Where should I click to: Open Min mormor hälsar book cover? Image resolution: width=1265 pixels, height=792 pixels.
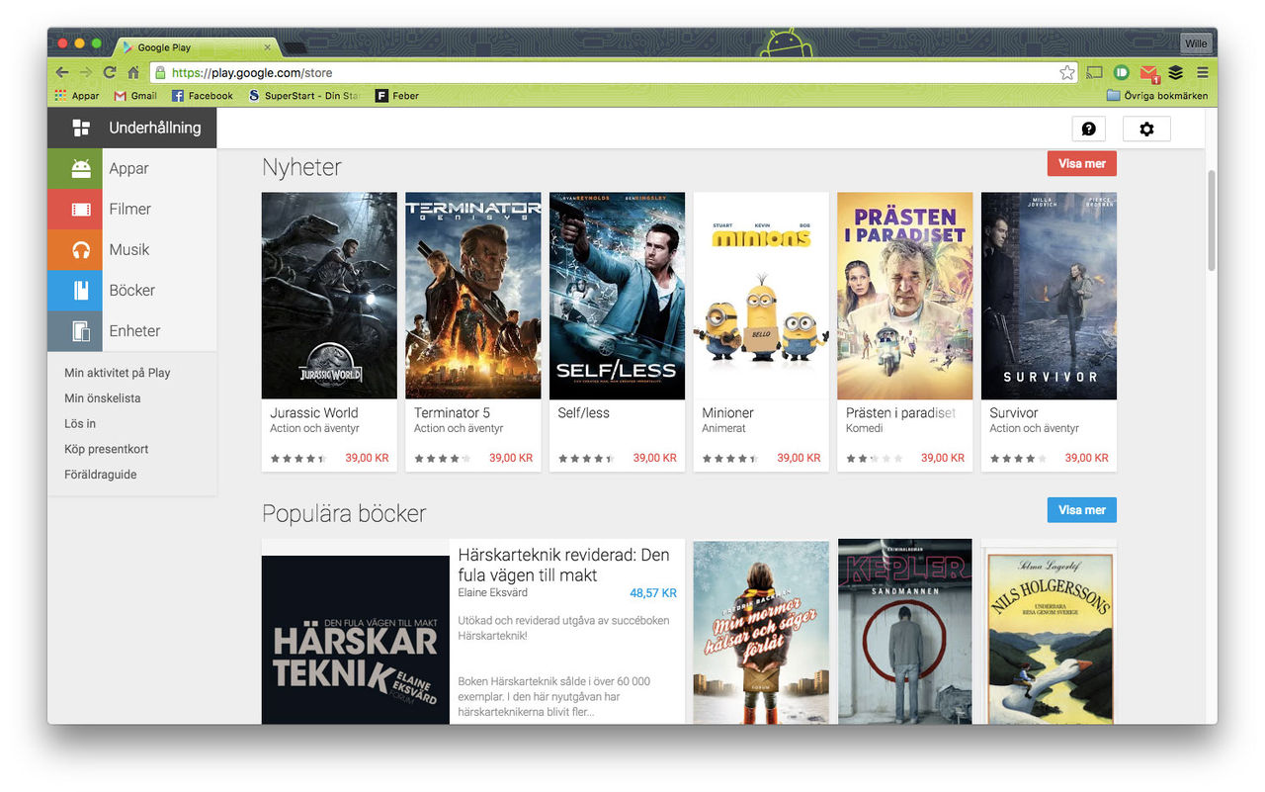coord(761,632)
